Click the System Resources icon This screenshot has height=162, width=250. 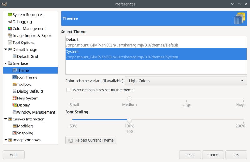coord(10,14)
